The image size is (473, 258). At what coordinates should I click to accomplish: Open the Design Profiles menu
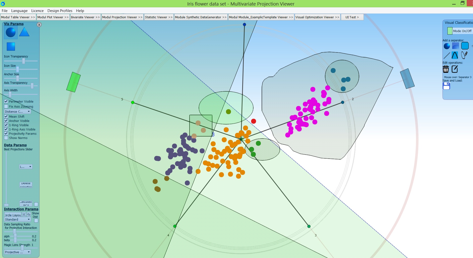pyautogui.click(x=60, y=11)
